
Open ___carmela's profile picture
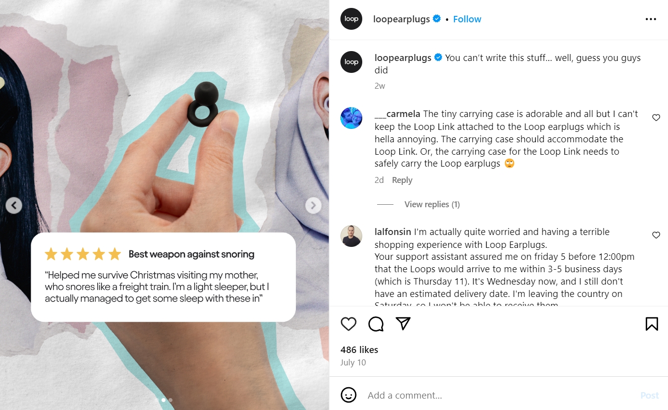(351, 118)
